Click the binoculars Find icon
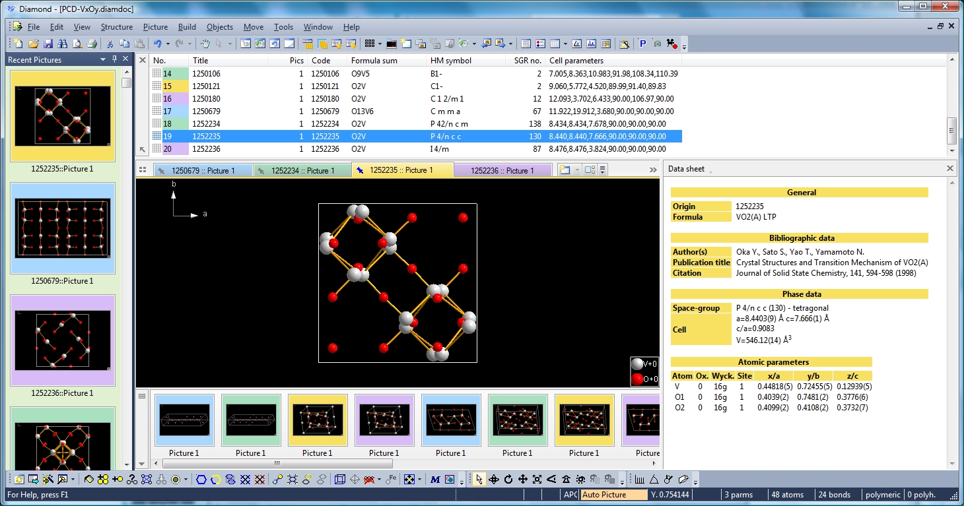 [63, 44]
